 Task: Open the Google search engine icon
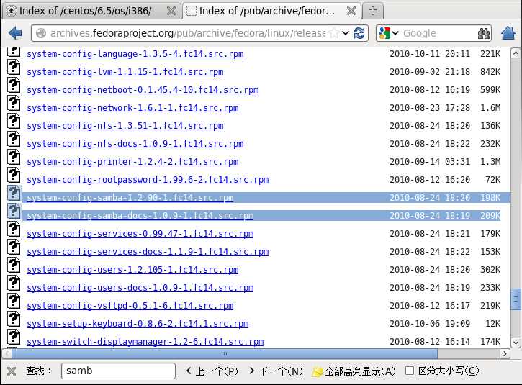click(384, 33)
